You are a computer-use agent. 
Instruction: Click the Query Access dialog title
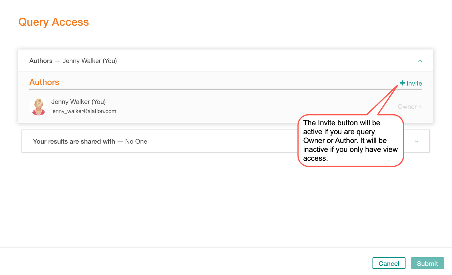(54, 22)
